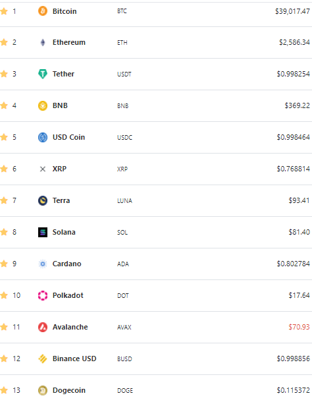Screen dimensions: 312x404
Task: Click the Bitcoin price $39,017.47
Action: click(292, 11)
